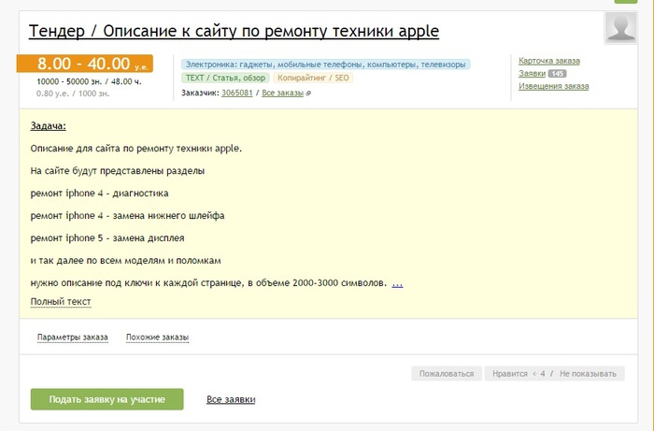Go to the Заявки link
654x431 pixels.
[532, 73]
